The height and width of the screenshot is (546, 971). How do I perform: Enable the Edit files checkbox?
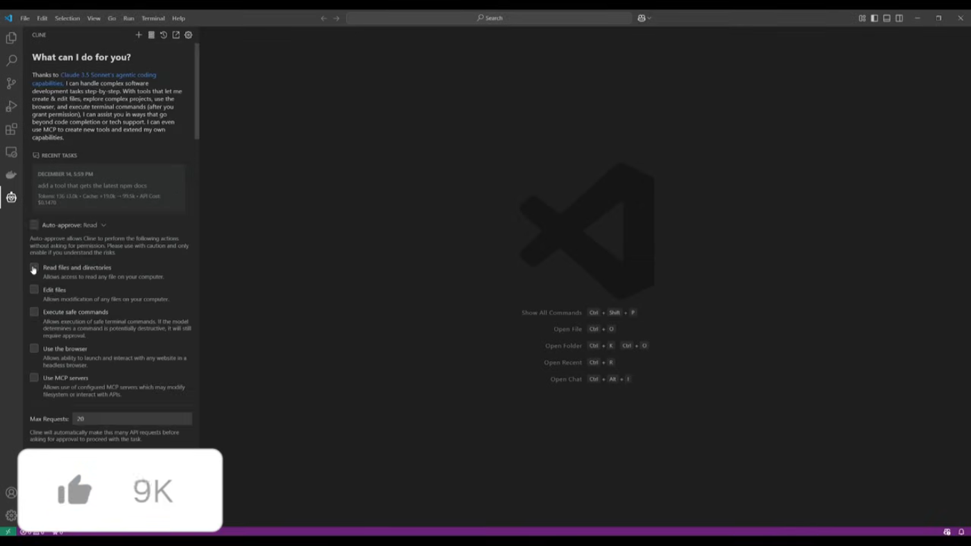click(34, 289)
